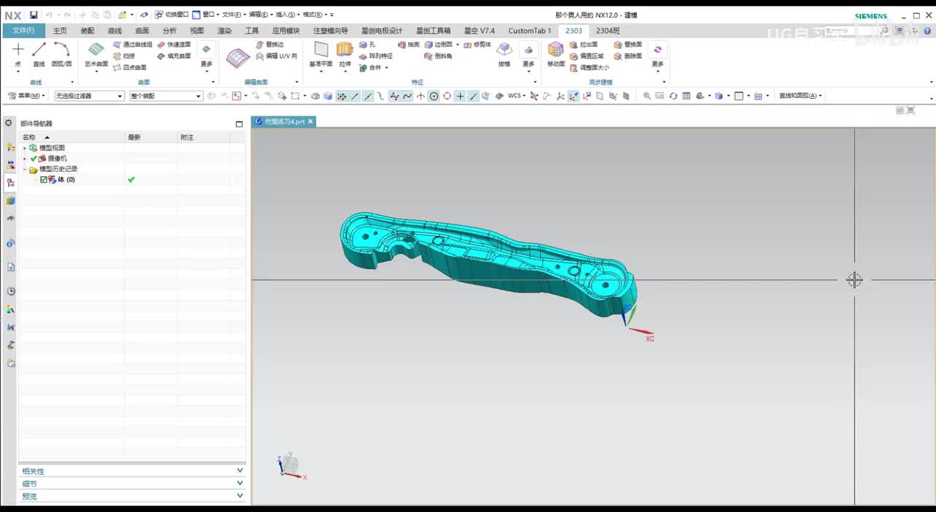Click the Save icon in the title bar
Viewport: 936px width, 512px height.
34,15
